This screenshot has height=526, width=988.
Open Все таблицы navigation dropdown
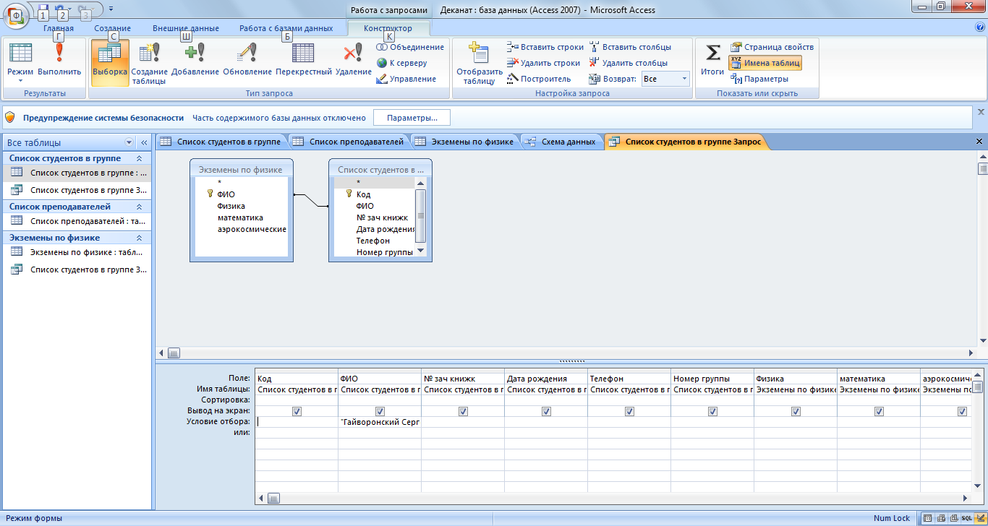point(129,142)
